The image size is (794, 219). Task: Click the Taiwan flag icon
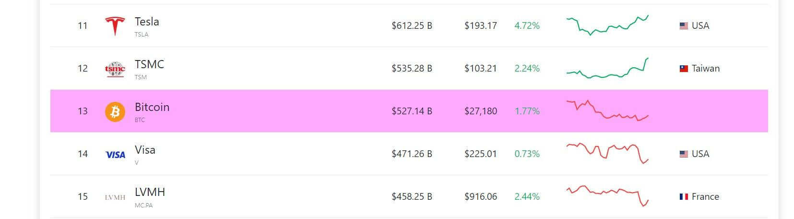click(684, 69)
